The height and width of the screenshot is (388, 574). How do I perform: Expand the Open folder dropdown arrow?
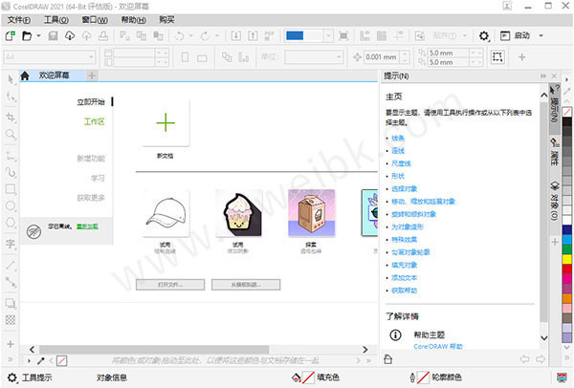point(38,36)
